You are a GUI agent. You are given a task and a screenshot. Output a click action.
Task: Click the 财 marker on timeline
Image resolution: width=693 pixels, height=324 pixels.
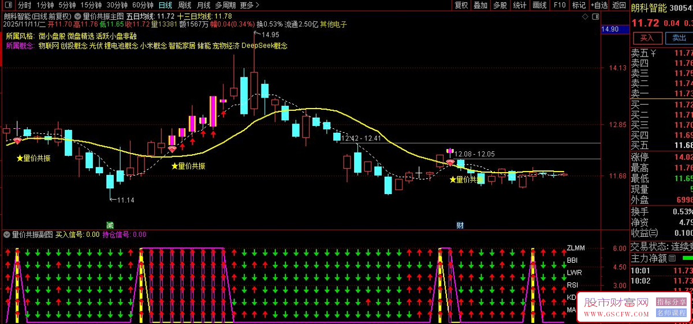tap(460, 225)
